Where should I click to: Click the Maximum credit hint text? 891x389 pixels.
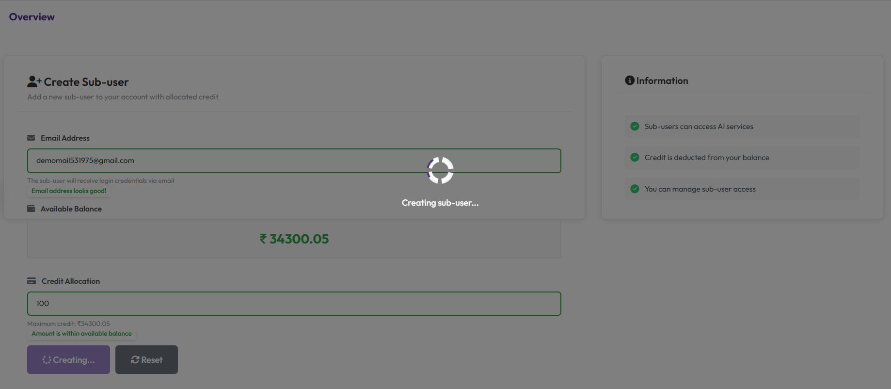[x=68, y=324]
